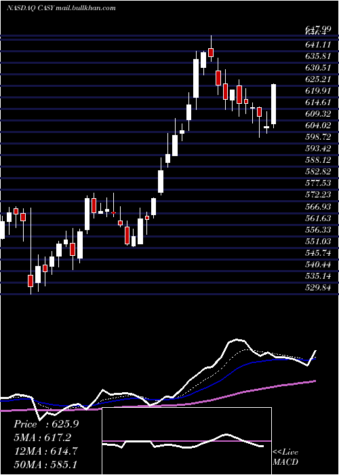Click the 598.72 price axis label

coord(319,137)
